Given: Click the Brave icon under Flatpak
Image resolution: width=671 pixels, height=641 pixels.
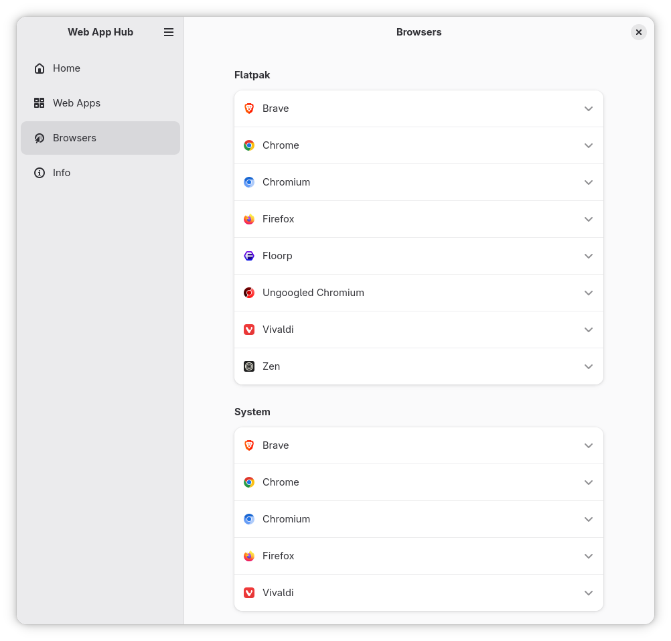Looking at the screenshot, I should pyautogui.click(x=249, y=109).
